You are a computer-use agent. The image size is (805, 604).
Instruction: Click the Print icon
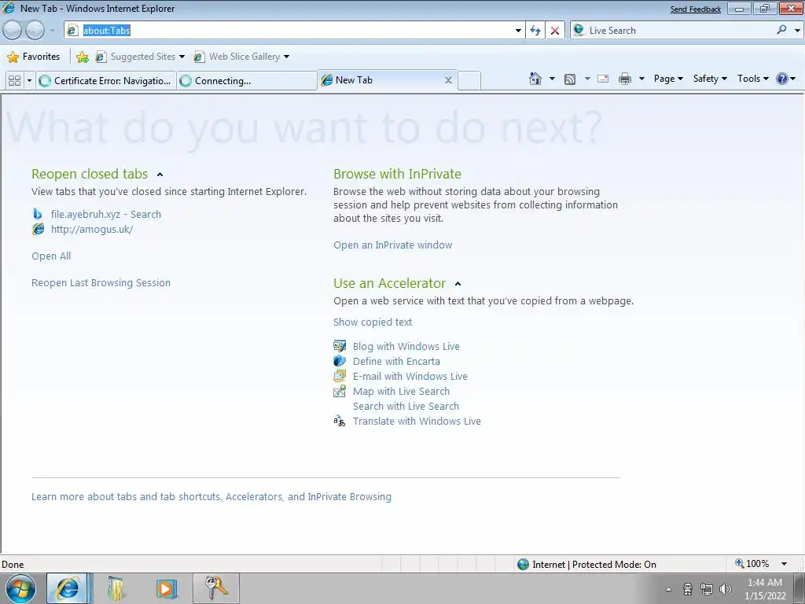(x=625, y=79)
